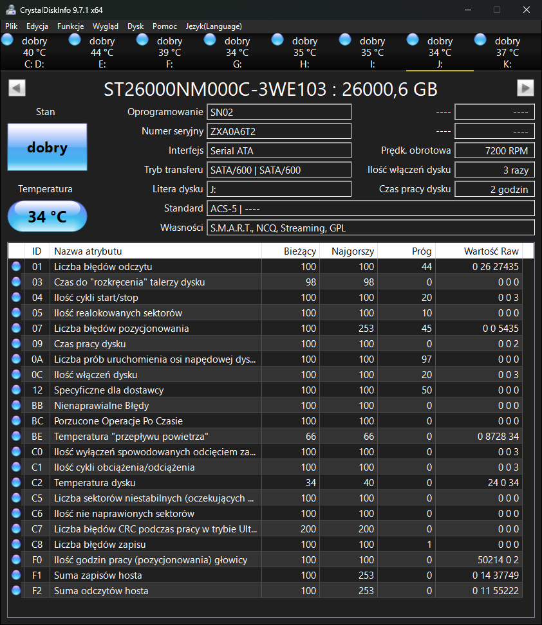Open the Funkcje menu
Image resolution: width=542 pixels, height=625 pixels.
pos(70,26)
